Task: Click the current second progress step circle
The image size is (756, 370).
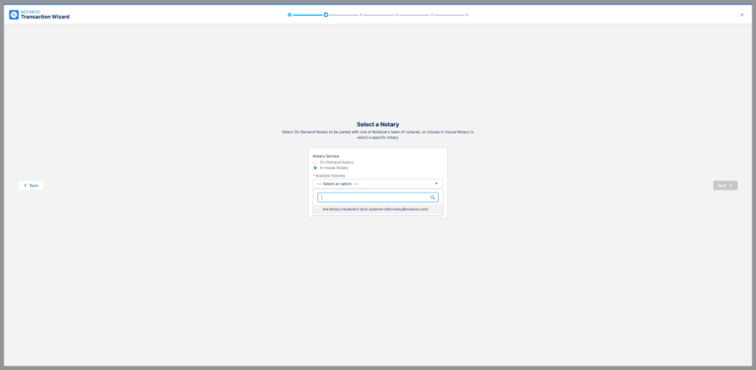Action: 326,15
